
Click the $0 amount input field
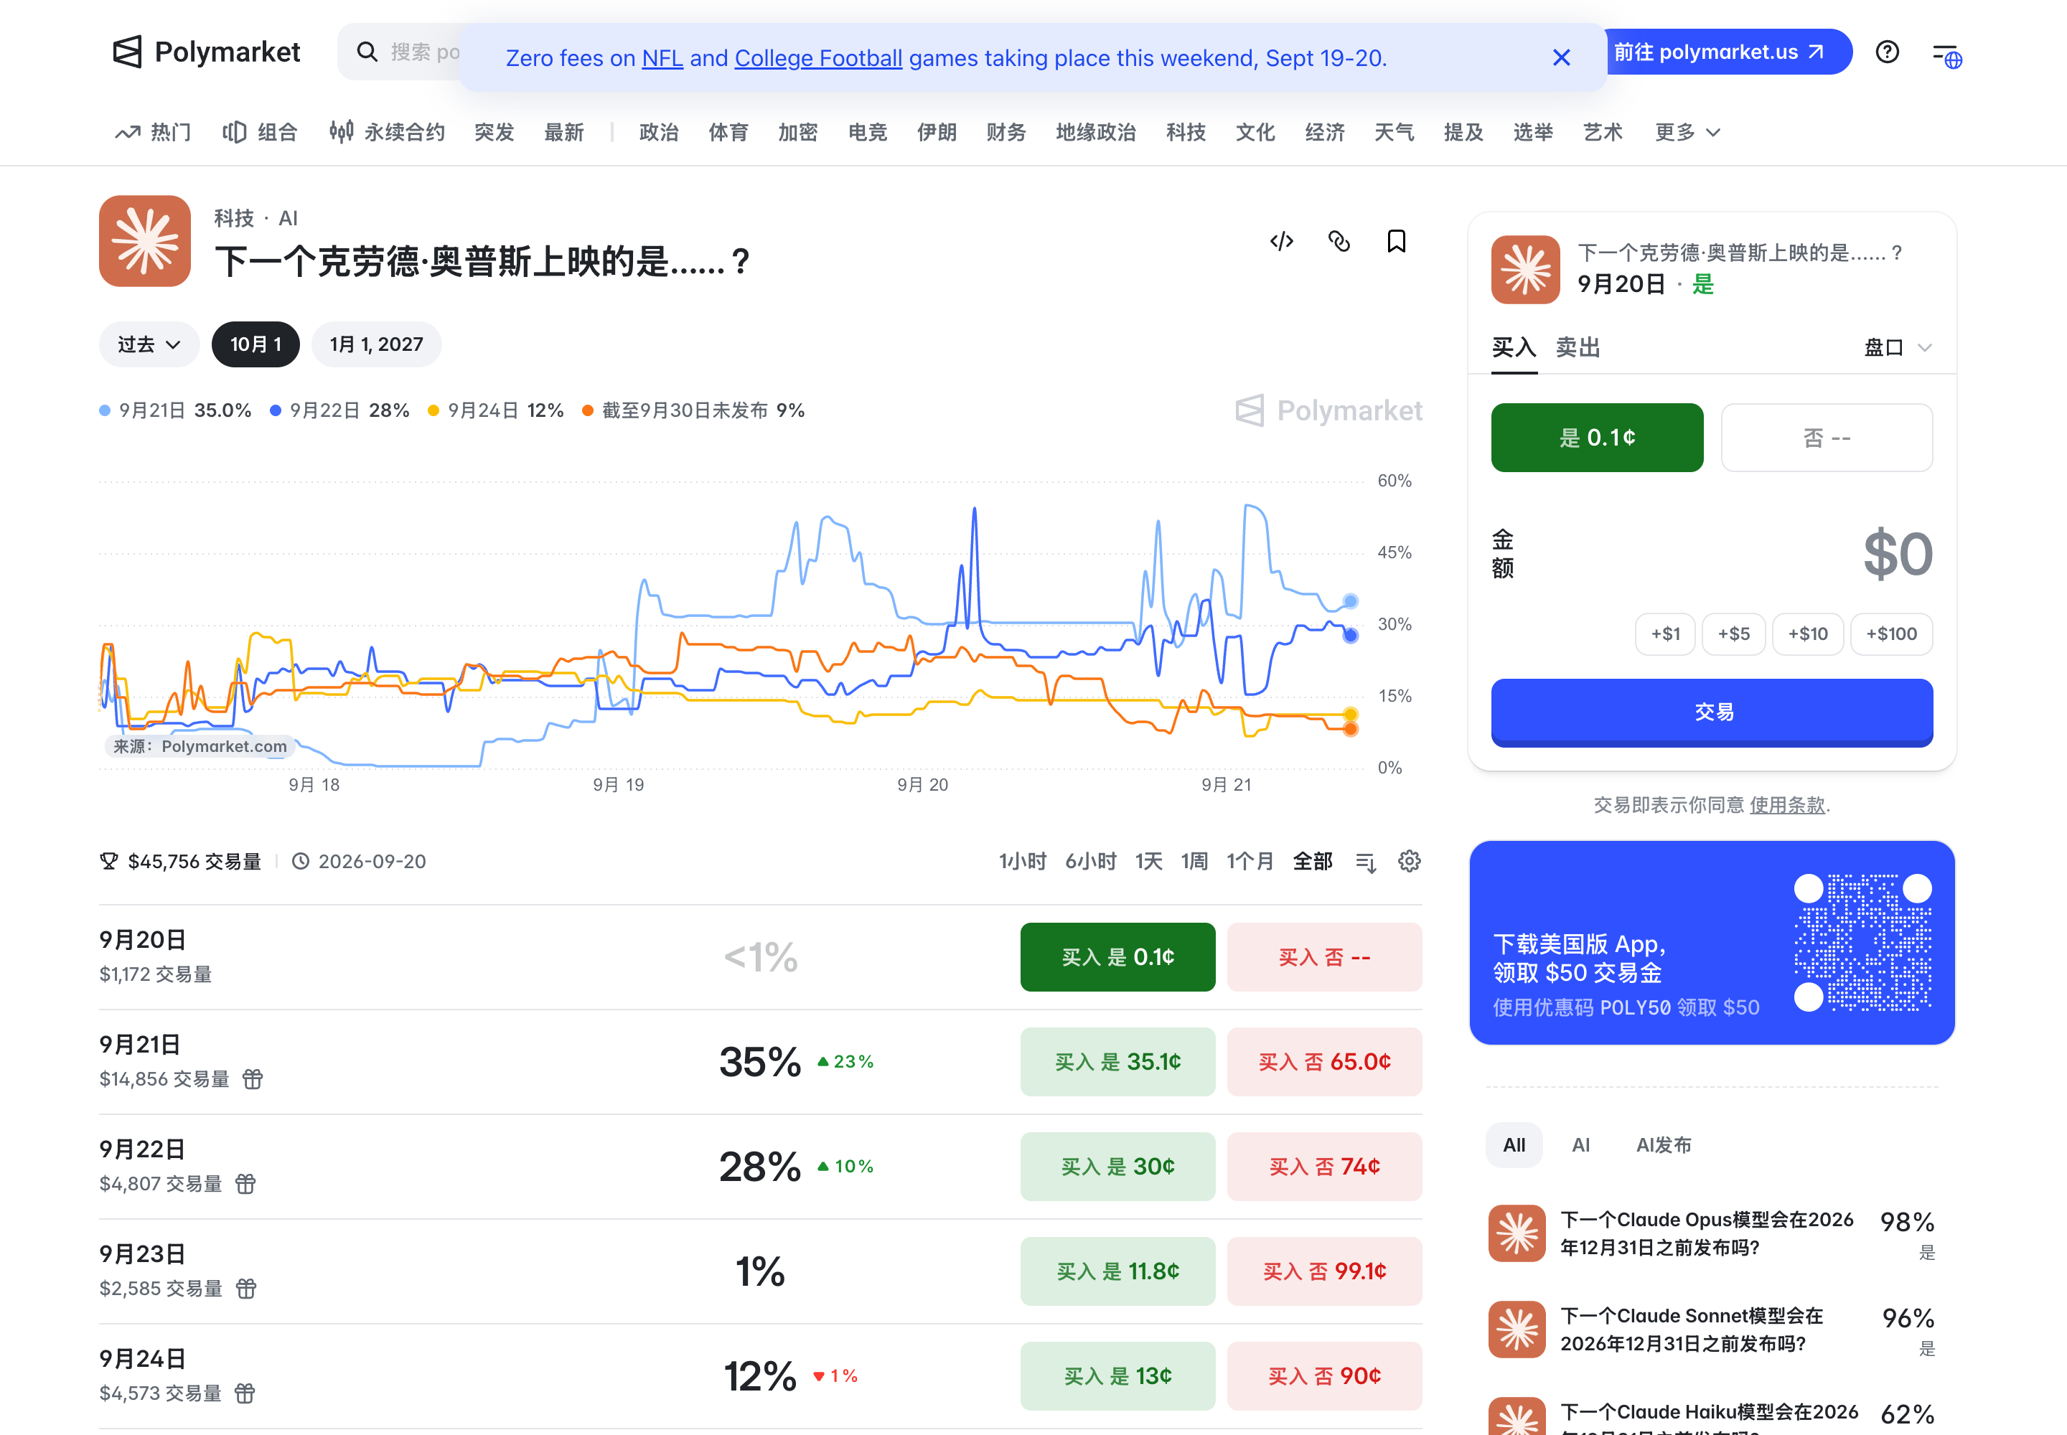pos(1897,554)
